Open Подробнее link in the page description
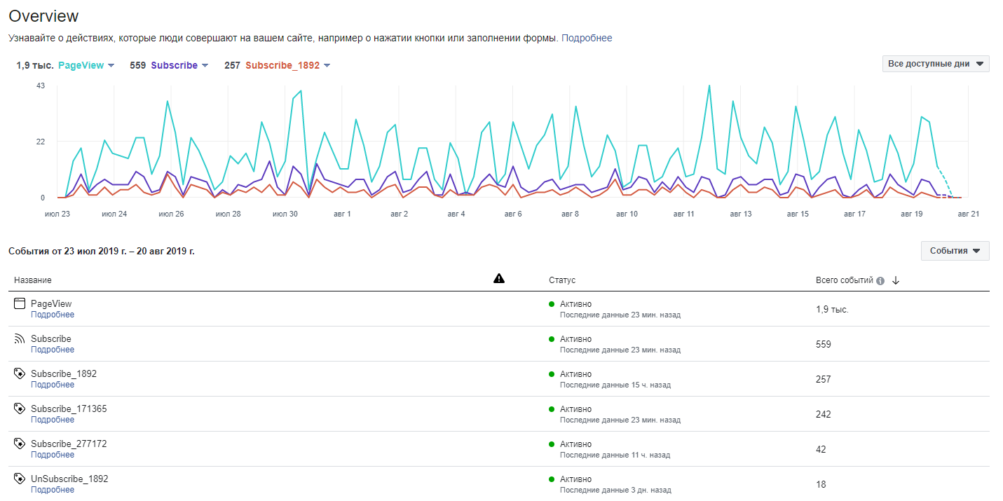Screen dimensions: 1003x501 tap(587, 38)
